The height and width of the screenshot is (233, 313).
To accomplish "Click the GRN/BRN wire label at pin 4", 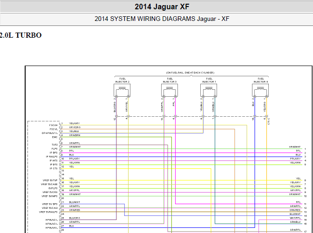I will 75,135.
